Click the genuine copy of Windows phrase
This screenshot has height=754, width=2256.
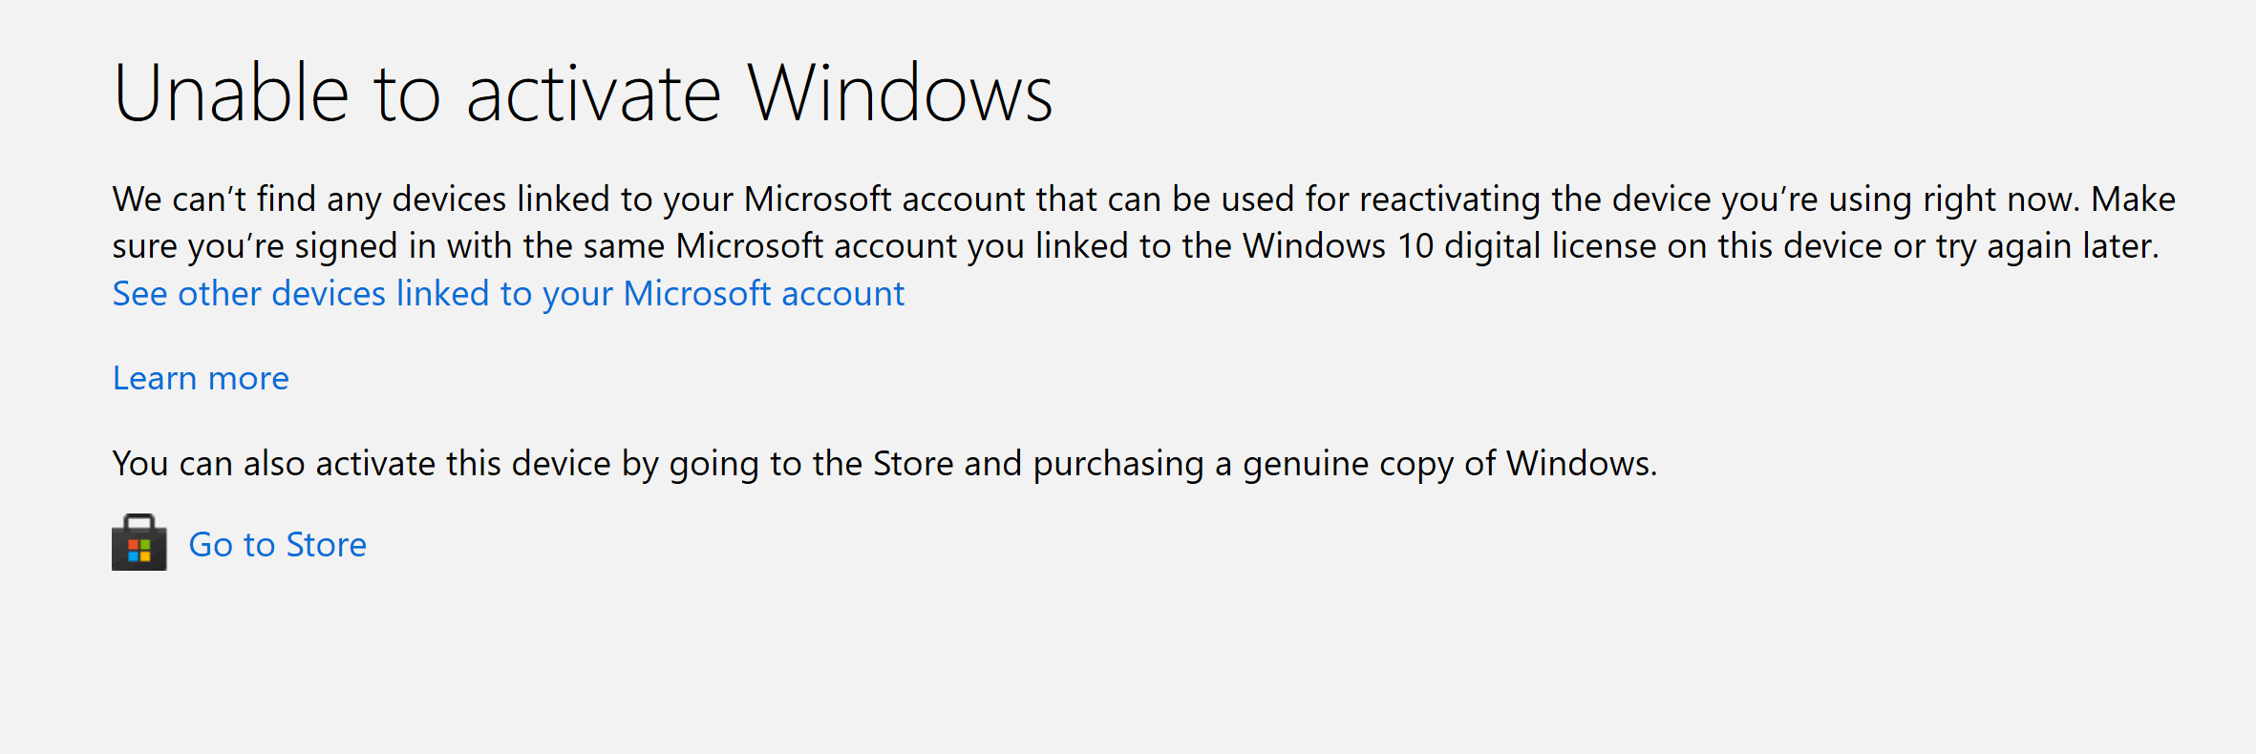pyautogui.click(x=1450, y=464)
